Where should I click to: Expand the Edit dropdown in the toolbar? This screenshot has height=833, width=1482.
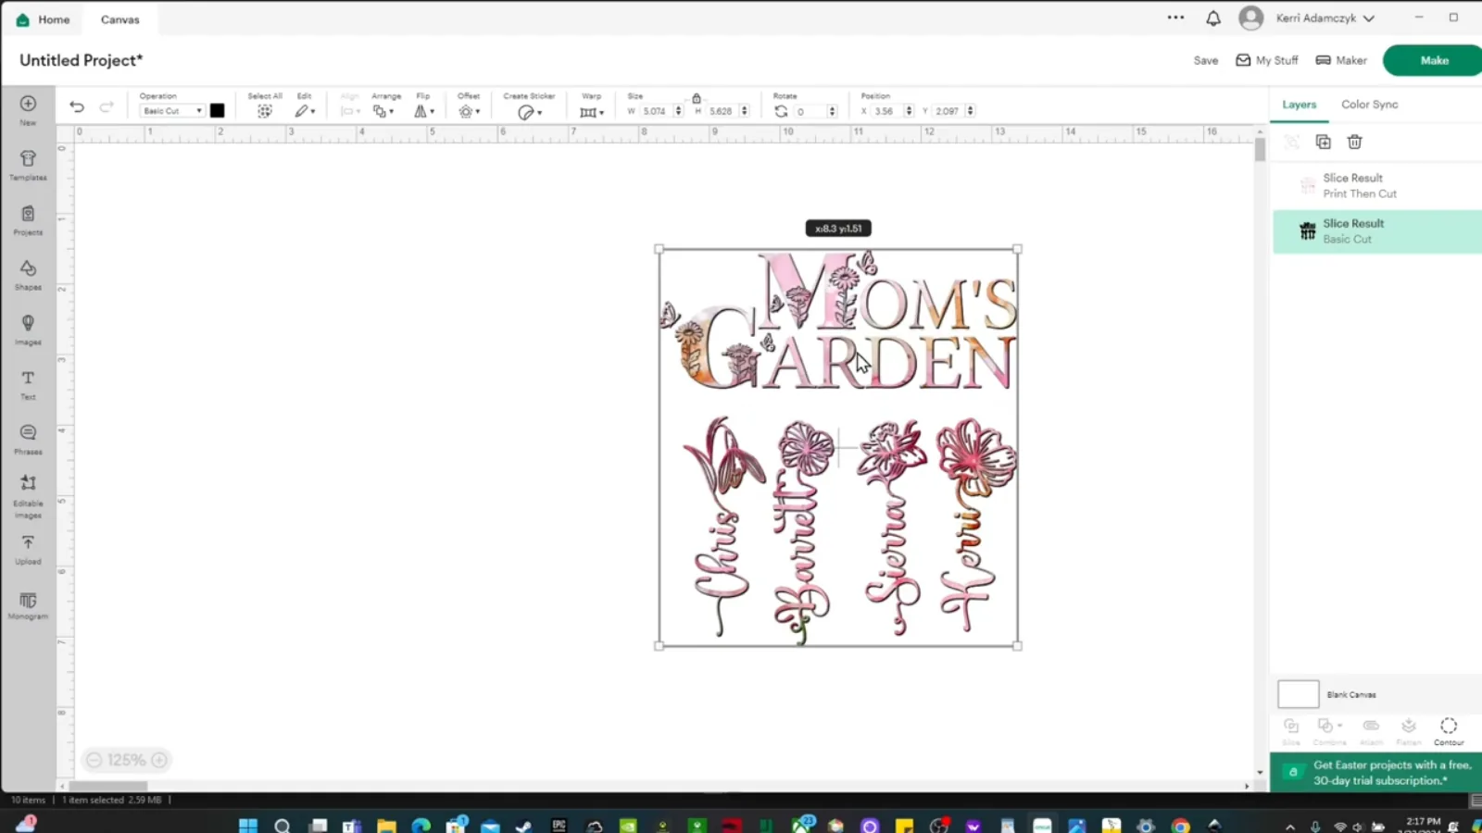point(305,111)
